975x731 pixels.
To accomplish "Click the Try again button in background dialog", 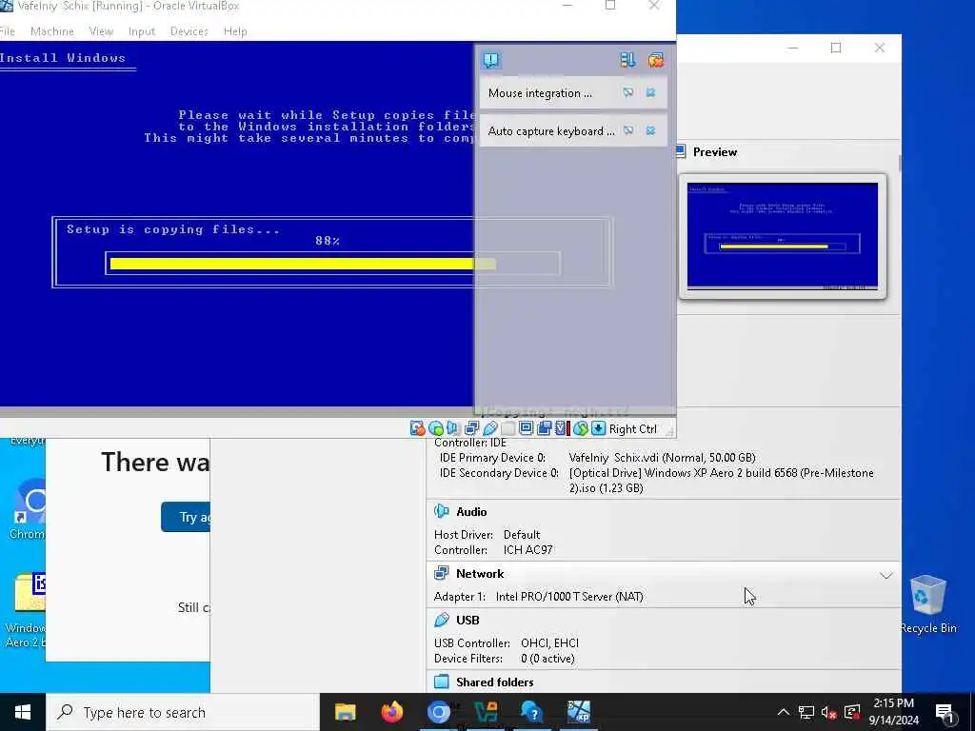I will pyautogui.click(x=186, y=517).
